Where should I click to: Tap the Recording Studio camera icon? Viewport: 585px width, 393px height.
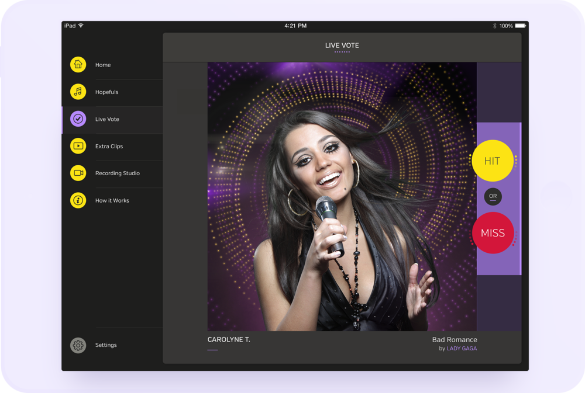[x=78, y=173]
